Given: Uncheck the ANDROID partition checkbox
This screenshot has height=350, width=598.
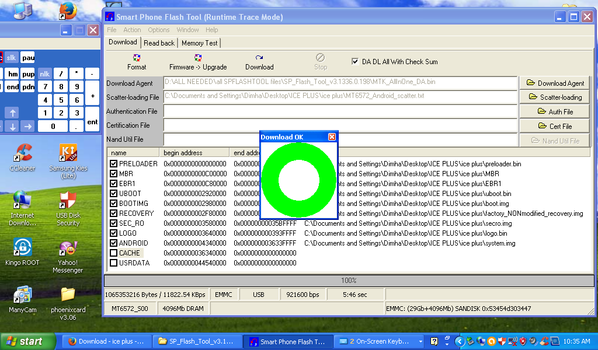Looking at the screenshot, I should 114,243.
